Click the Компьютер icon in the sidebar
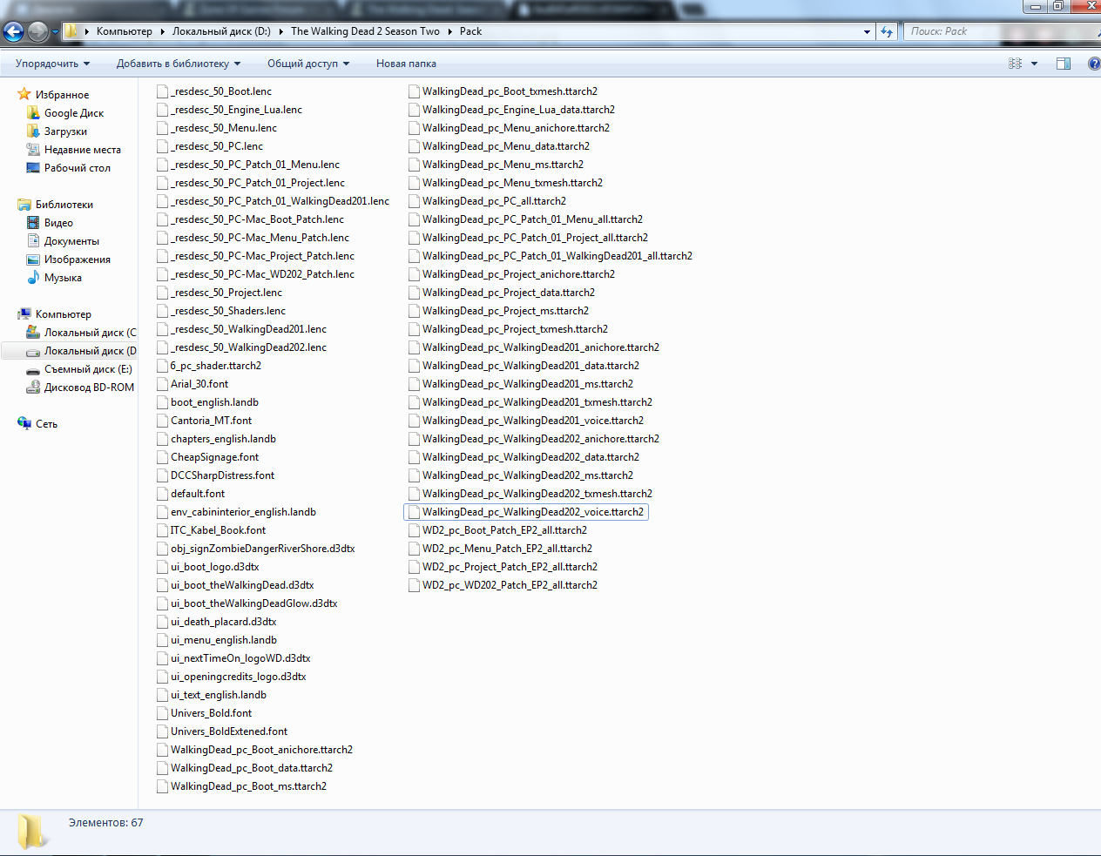This screenshot has width=1101, height=856. pyautogui.click(x=24, y=313)
